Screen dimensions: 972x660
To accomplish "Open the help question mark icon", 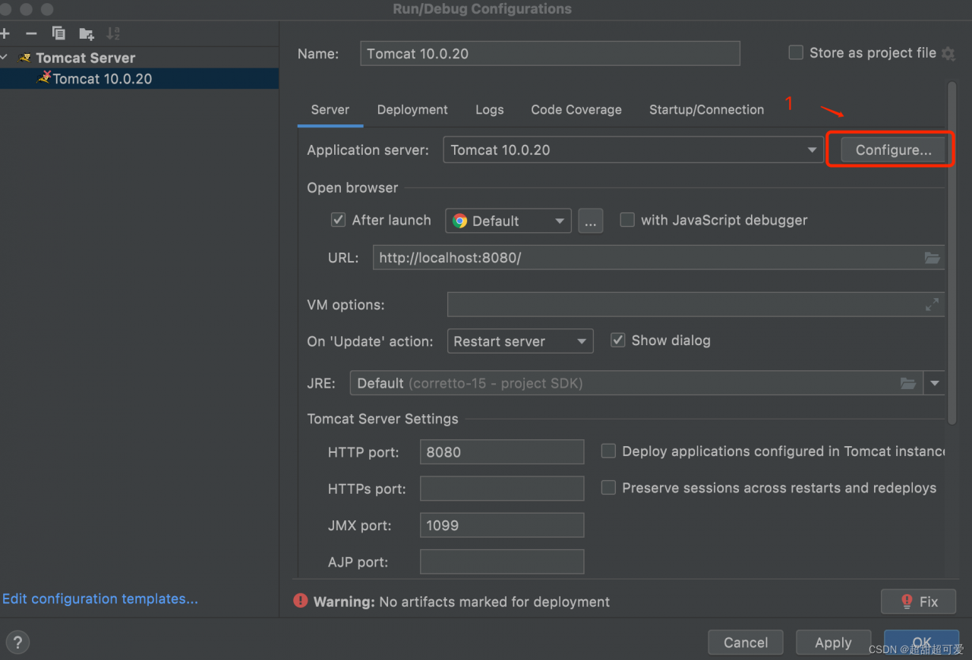I will coord(17,643).
